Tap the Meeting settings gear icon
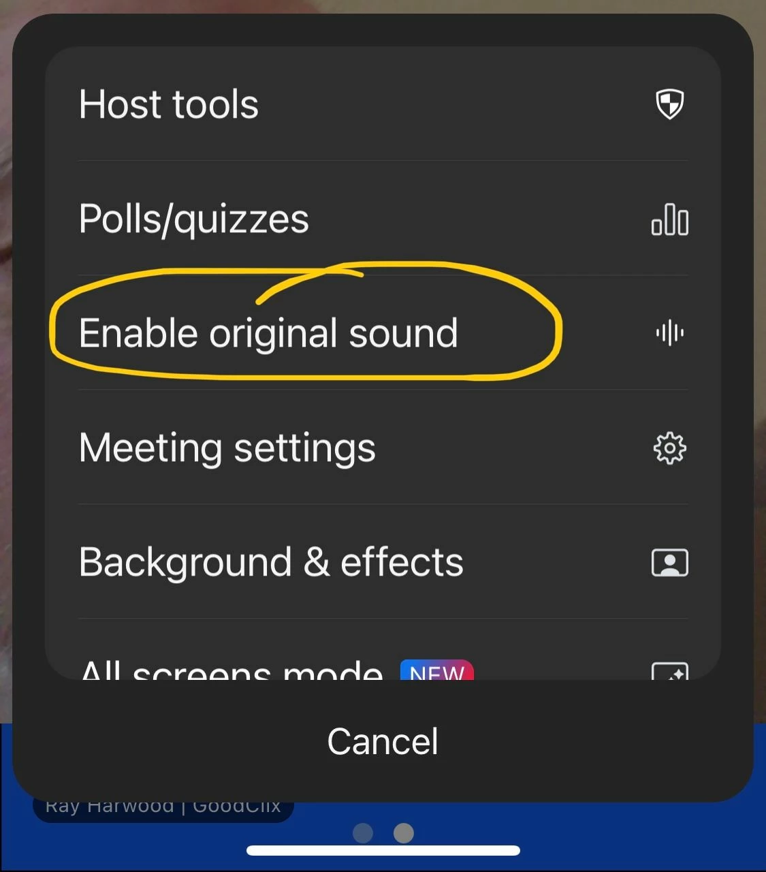The image size is (766, 872). [x=670, y=448]
